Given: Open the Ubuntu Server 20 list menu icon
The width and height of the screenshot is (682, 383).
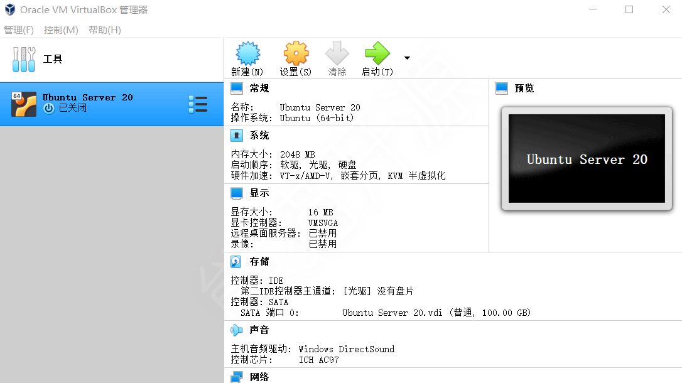Looking at the screenshot, I should pyautogui.click(x=198, y=104).
